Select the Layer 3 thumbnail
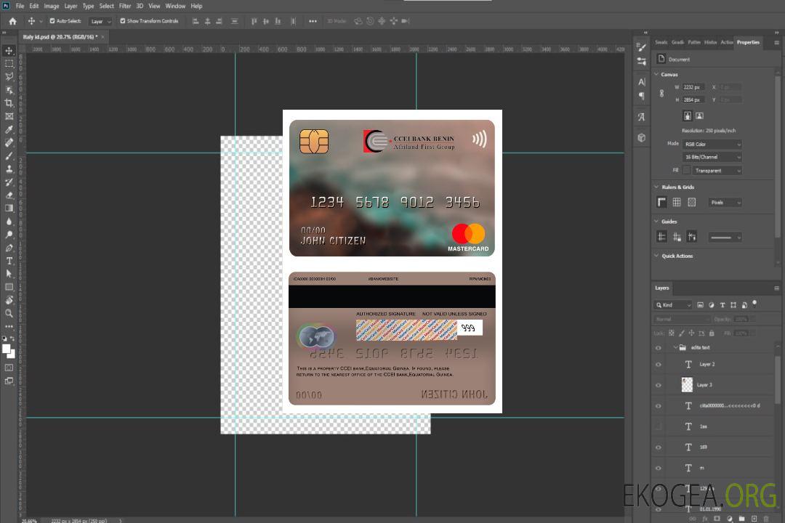 (688, 385)
